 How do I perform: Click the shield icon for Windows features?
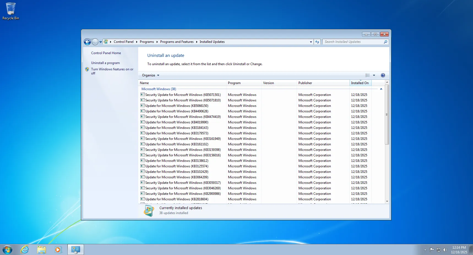point(87,69)
